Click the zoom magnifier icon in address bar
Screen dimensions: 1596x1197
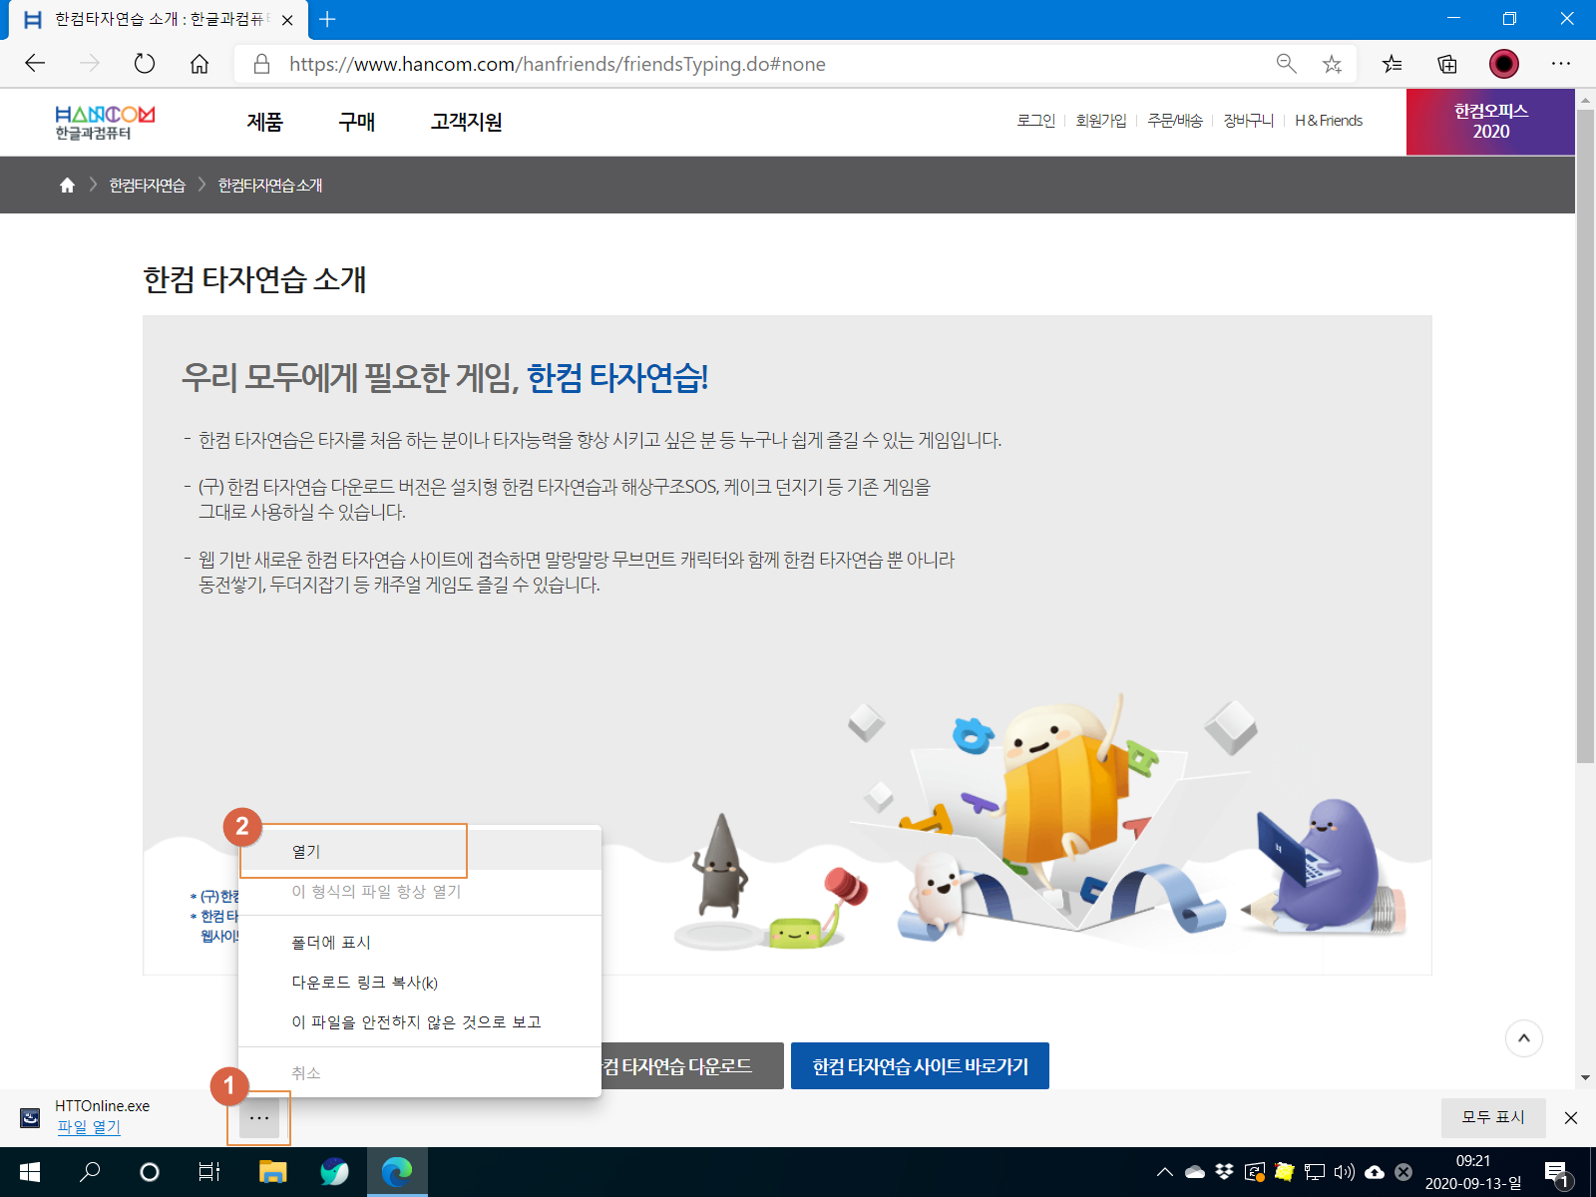[x=1287, y=64]
